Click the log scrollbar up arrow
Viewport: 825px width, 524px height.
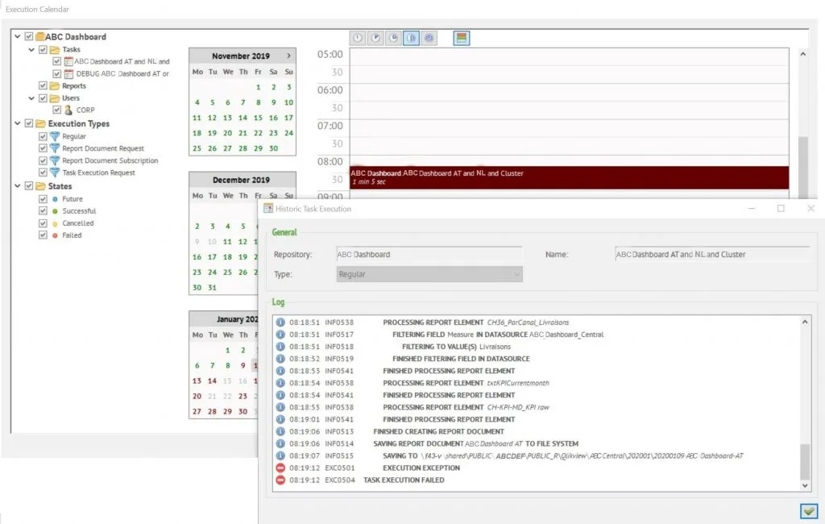[x=805, y=322]
